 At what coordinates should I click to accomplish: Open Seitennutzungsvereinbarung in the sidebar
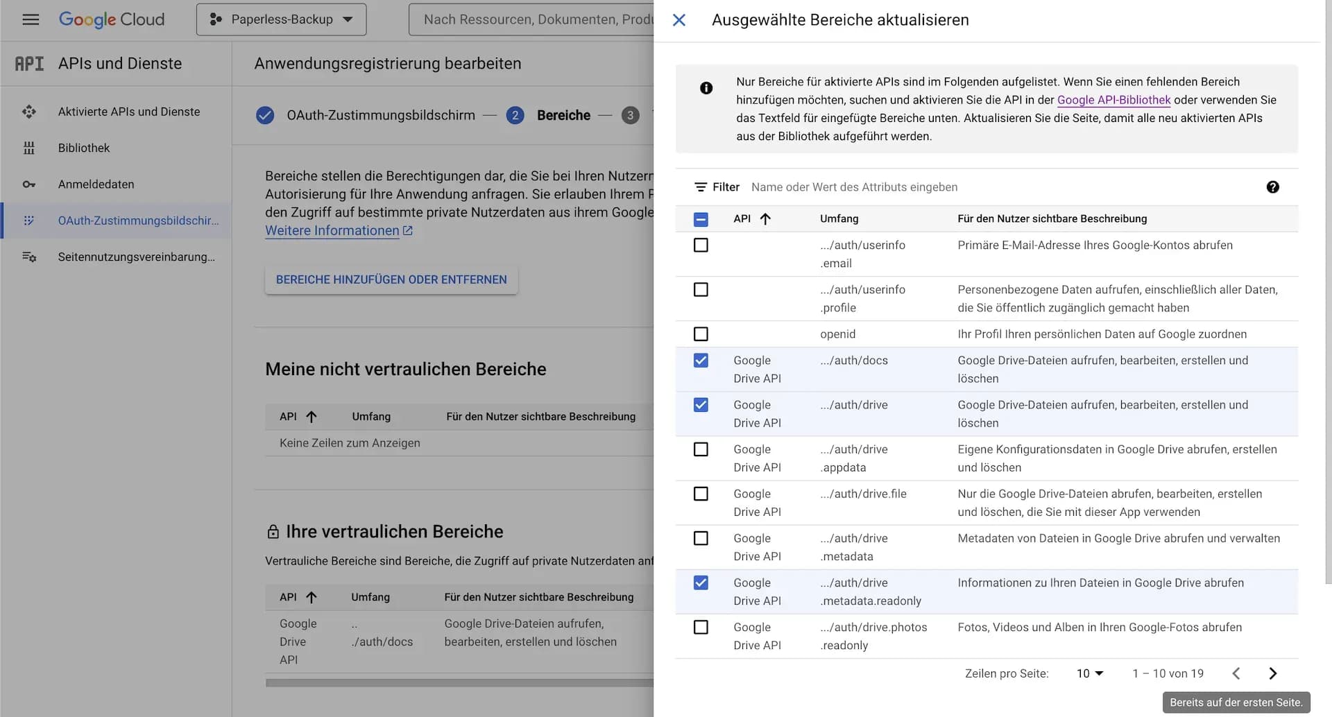[x=137, y=257]
